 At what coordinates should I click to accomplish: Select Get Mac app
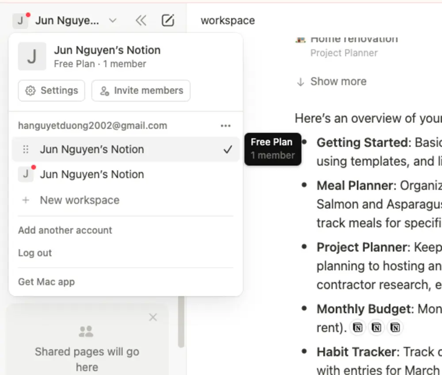(46, 282)
